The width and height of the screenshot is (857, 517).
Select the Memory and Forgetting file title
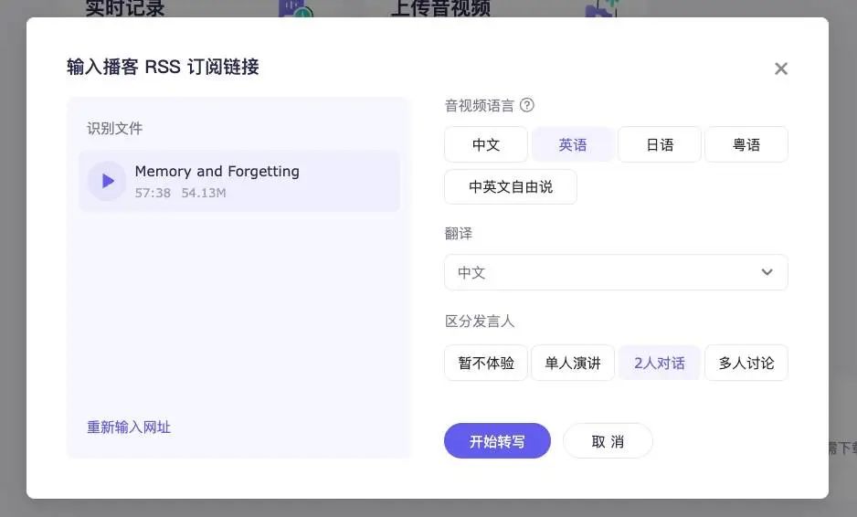pyautogui.click(x=217, y=171)
